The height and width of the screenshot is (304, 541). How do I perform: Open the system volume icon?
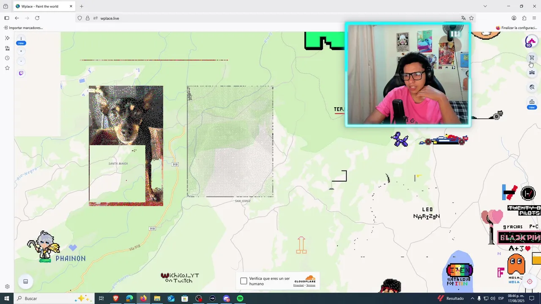493,299
